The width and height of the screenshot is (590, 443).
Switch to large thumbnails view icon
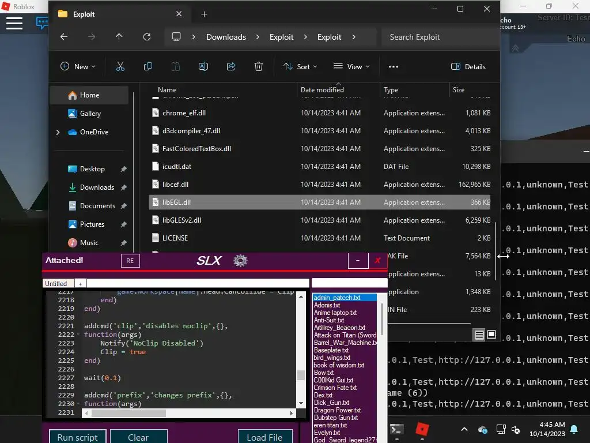click(x=491, y=335)
